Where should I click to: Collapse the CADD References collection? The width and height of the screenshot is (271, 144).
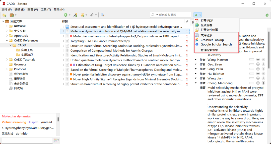pyautogui.click(x=7, y=40)
